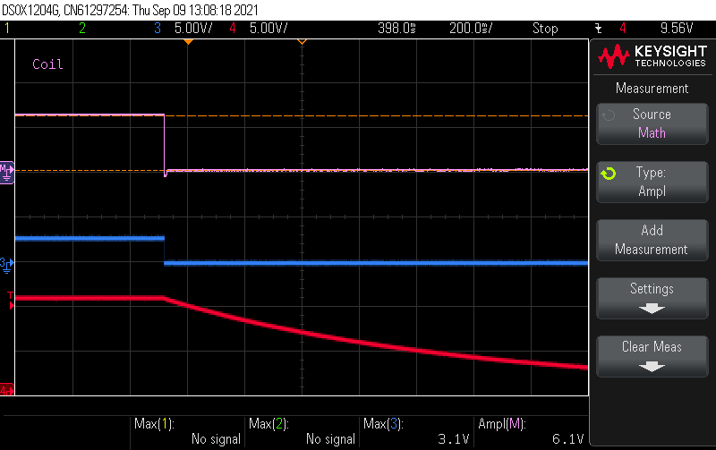Click the 398.0 ms delay readout

[396, 29]
